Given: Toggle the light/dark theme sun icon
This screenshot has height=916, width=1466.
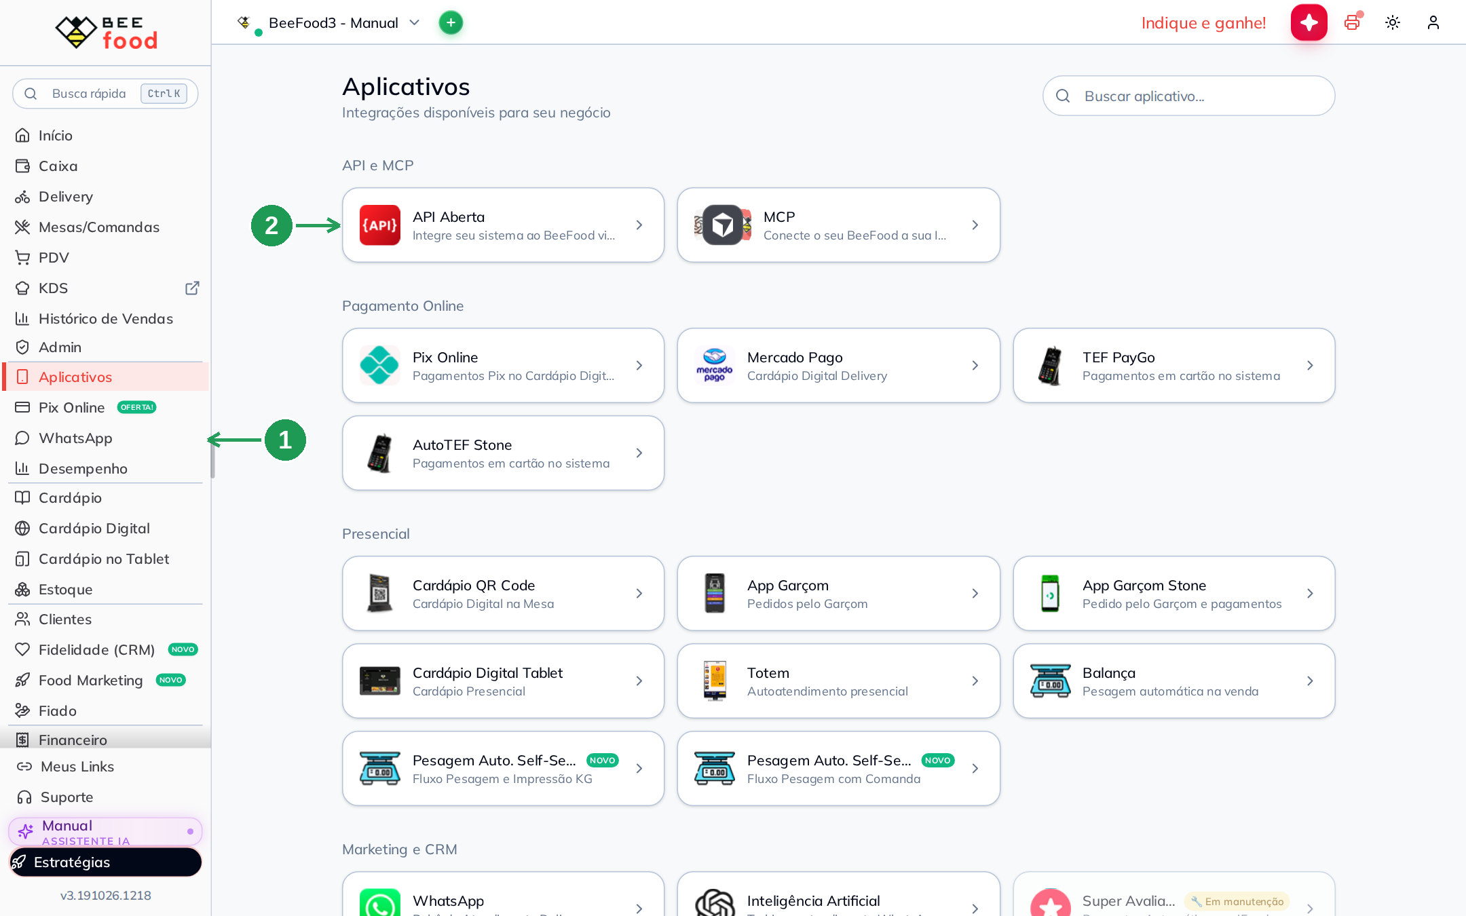Looking at the screenshot, I should (1392, 22).
